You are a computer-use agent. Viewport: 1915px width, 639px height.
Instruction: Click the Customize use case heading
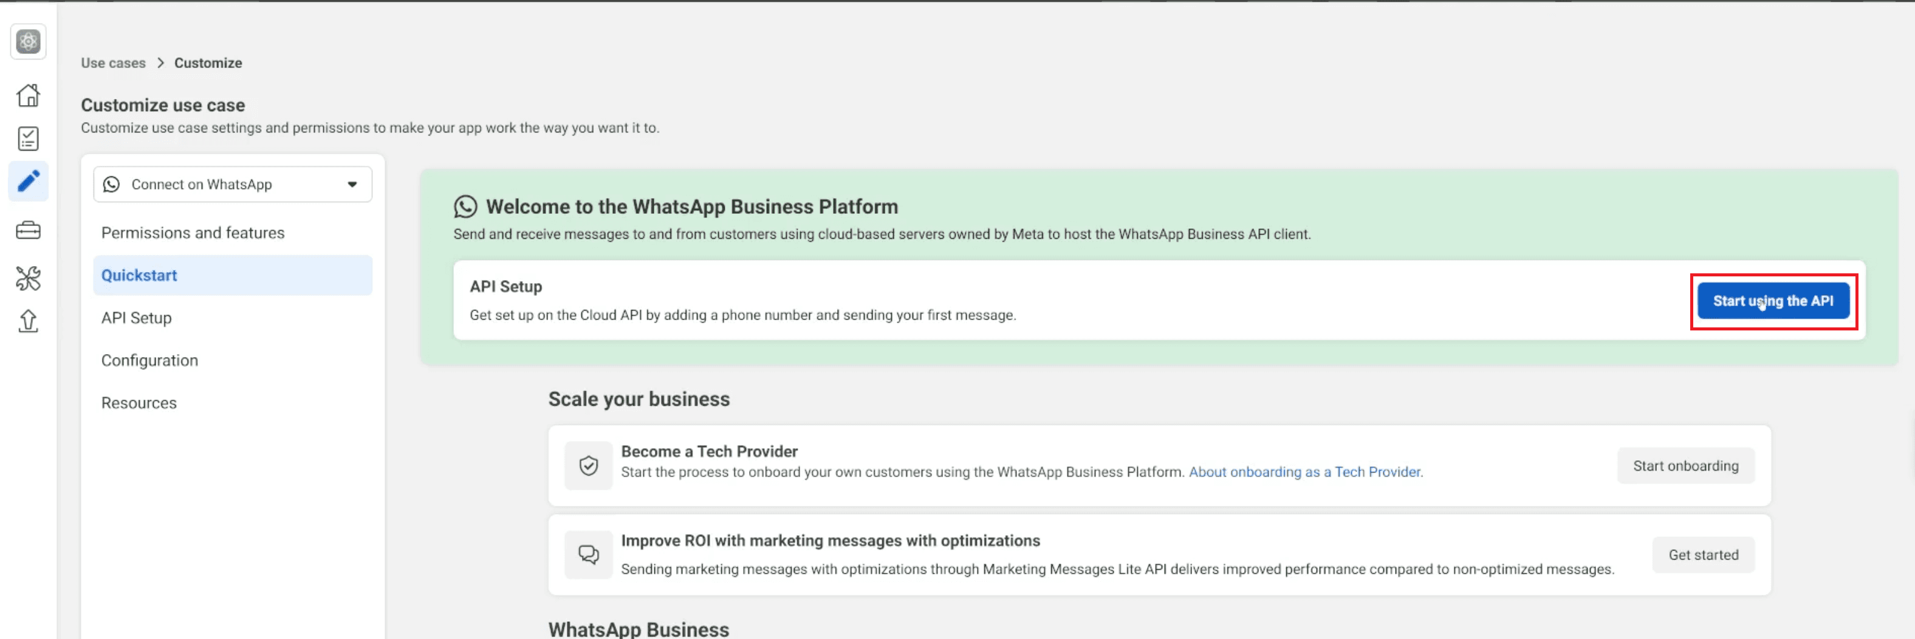163,106
